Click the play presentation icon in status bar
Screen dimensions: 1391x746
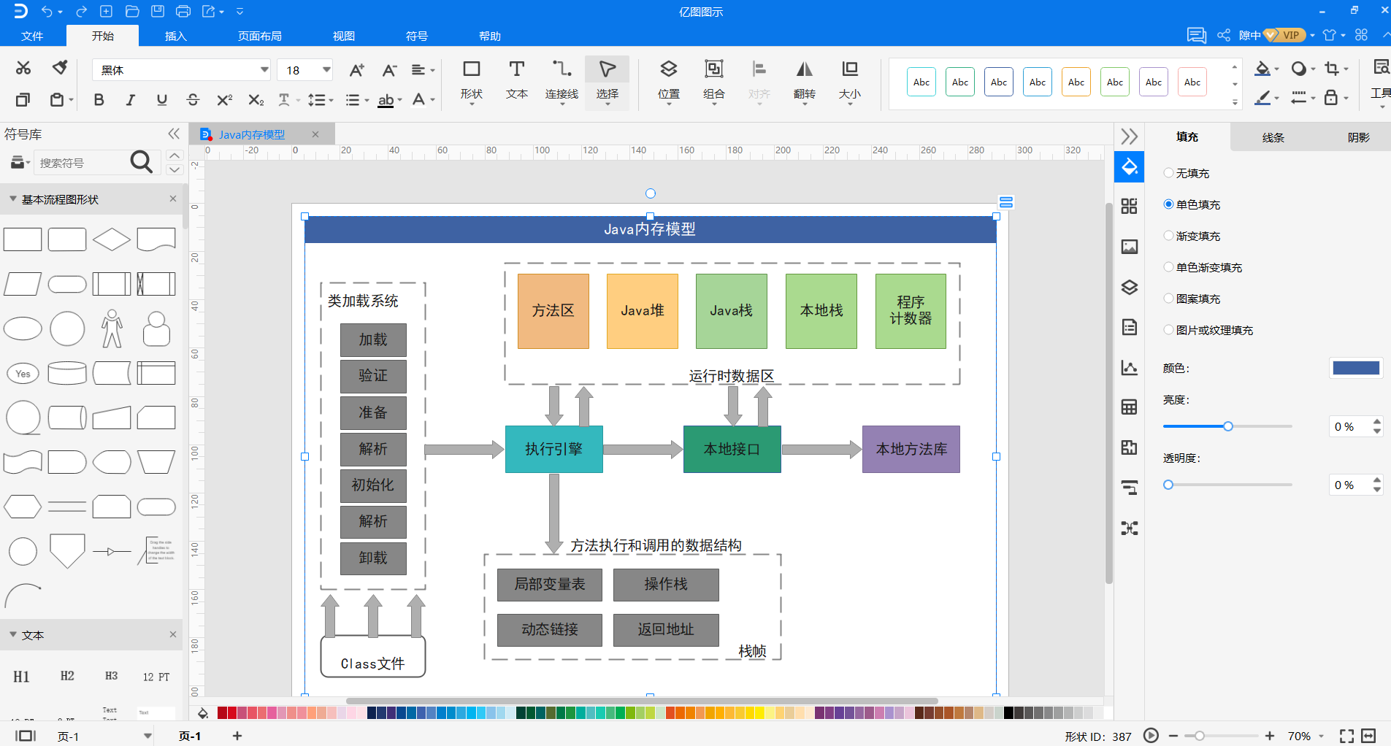click(1151, 735)
